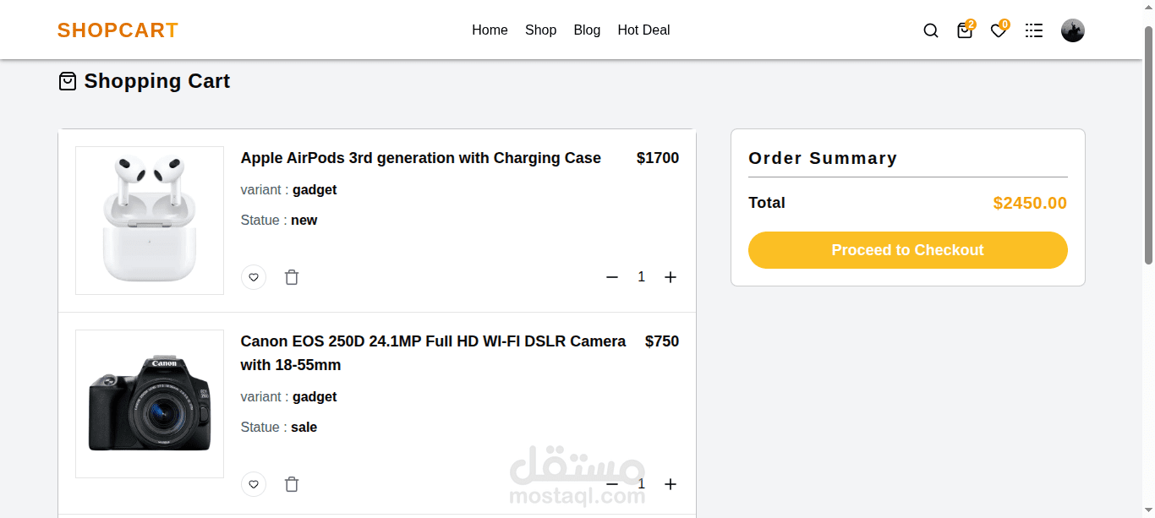Go to Home menu item
The width and height of the screenshot is (1155, 518).
[490, 30]
